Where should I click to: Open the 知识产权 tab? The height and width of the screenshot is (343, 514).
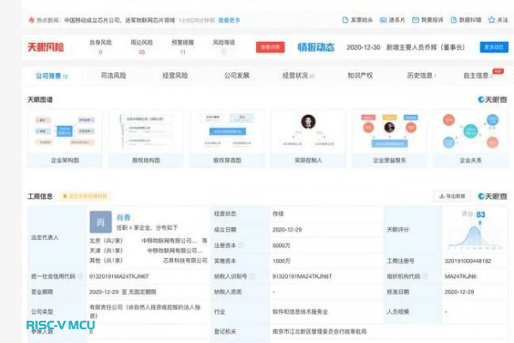(x=360, y=75)
